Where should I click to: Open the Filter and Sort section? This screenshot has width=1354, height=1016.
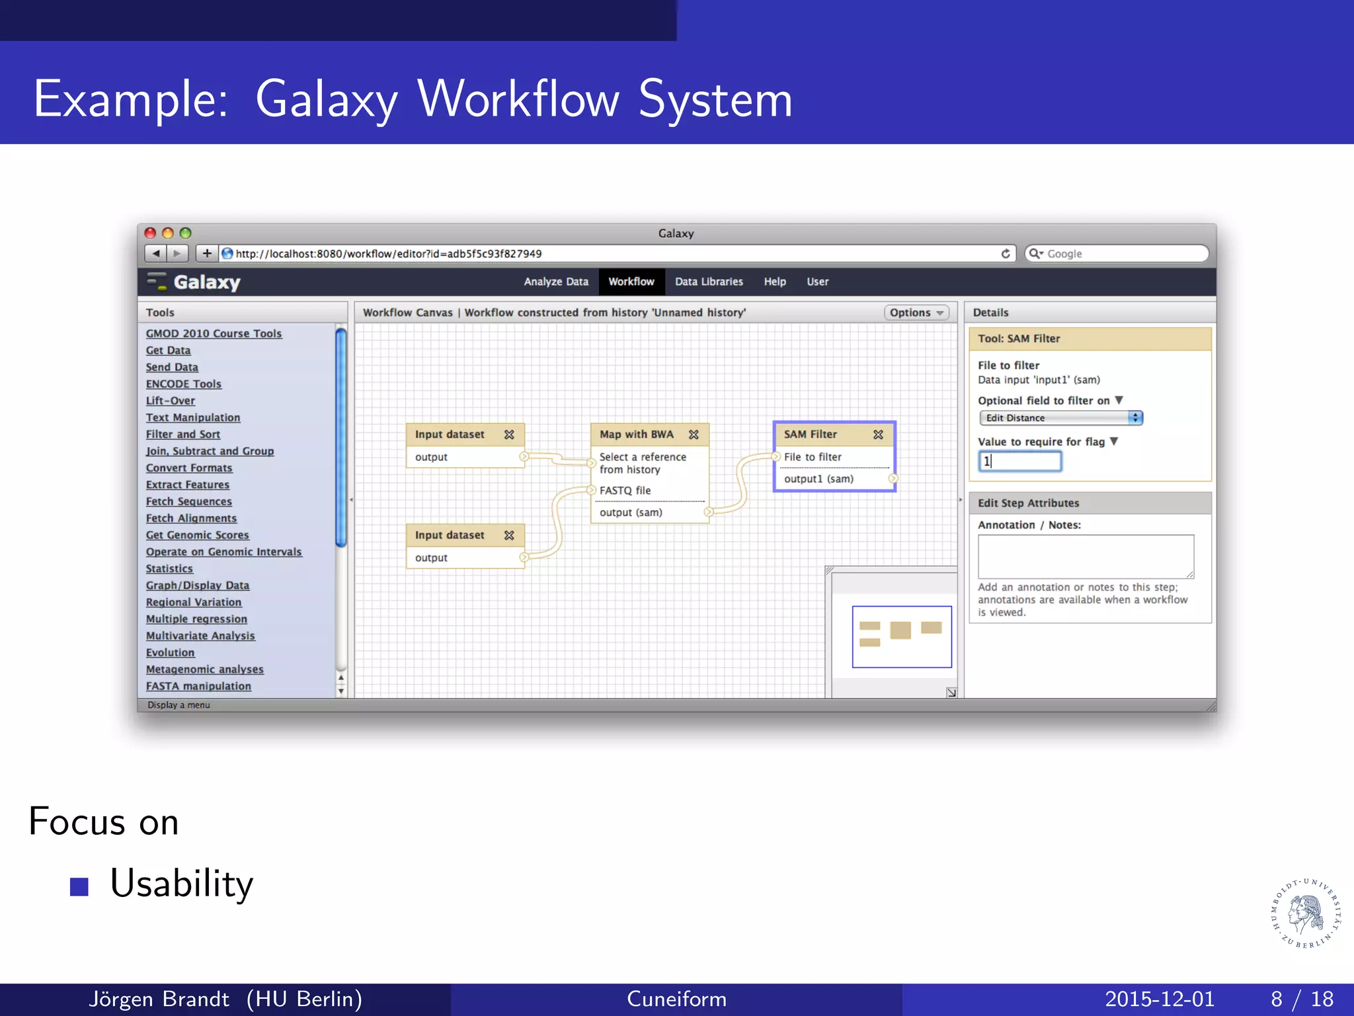pyautogui.click(x=183, y=435)
